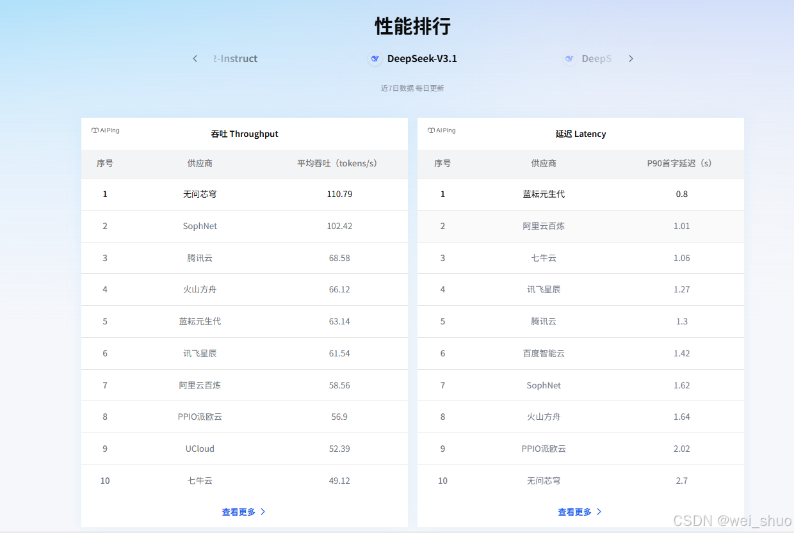Viewport: 794px width, 533px height.
Task: Select 讯飞星辰 in the Throughput table
Action: 200,353
